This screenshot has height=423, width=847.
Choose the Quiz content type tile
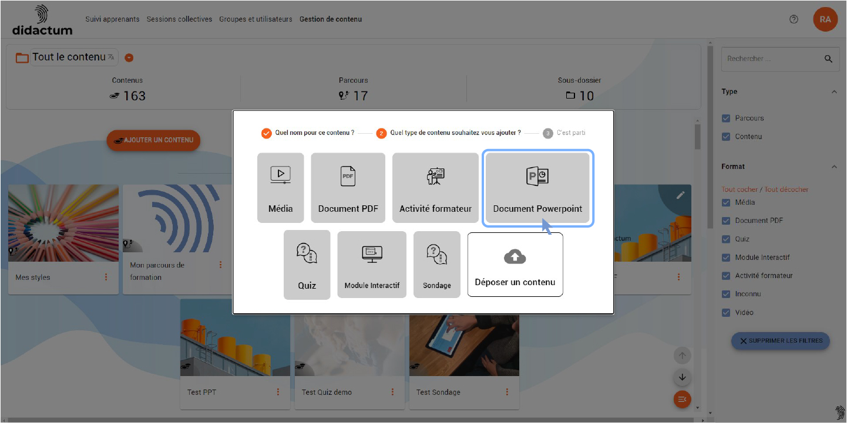coord(307,265)
